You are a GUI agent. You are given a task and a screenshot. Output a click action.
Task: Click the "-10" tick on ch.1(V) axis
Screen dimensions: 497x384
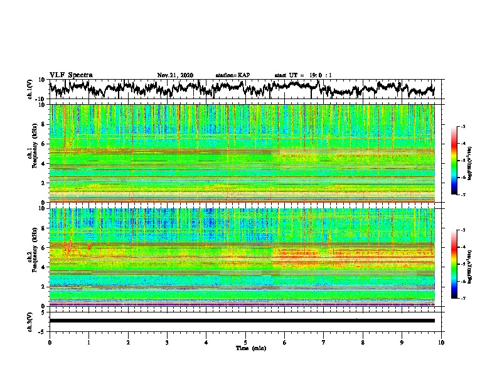point(41,99)
